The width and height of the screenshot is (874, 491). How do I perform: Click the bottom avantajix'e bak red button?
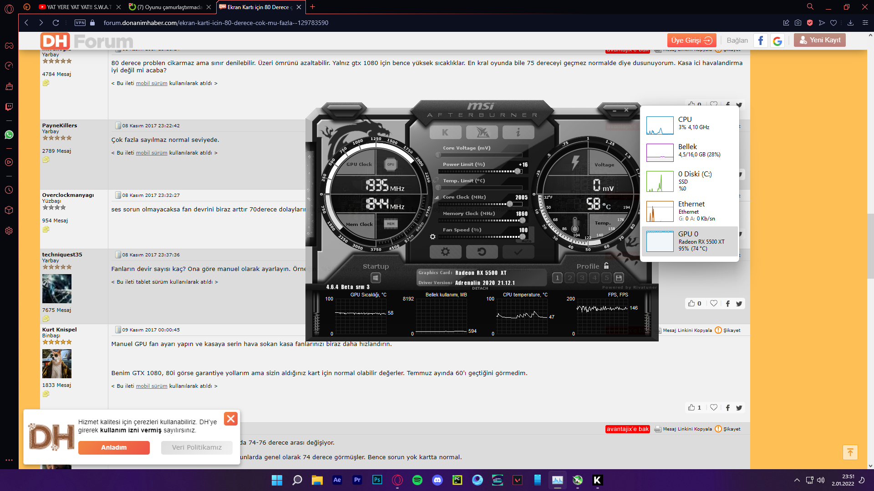coord(627,429)
